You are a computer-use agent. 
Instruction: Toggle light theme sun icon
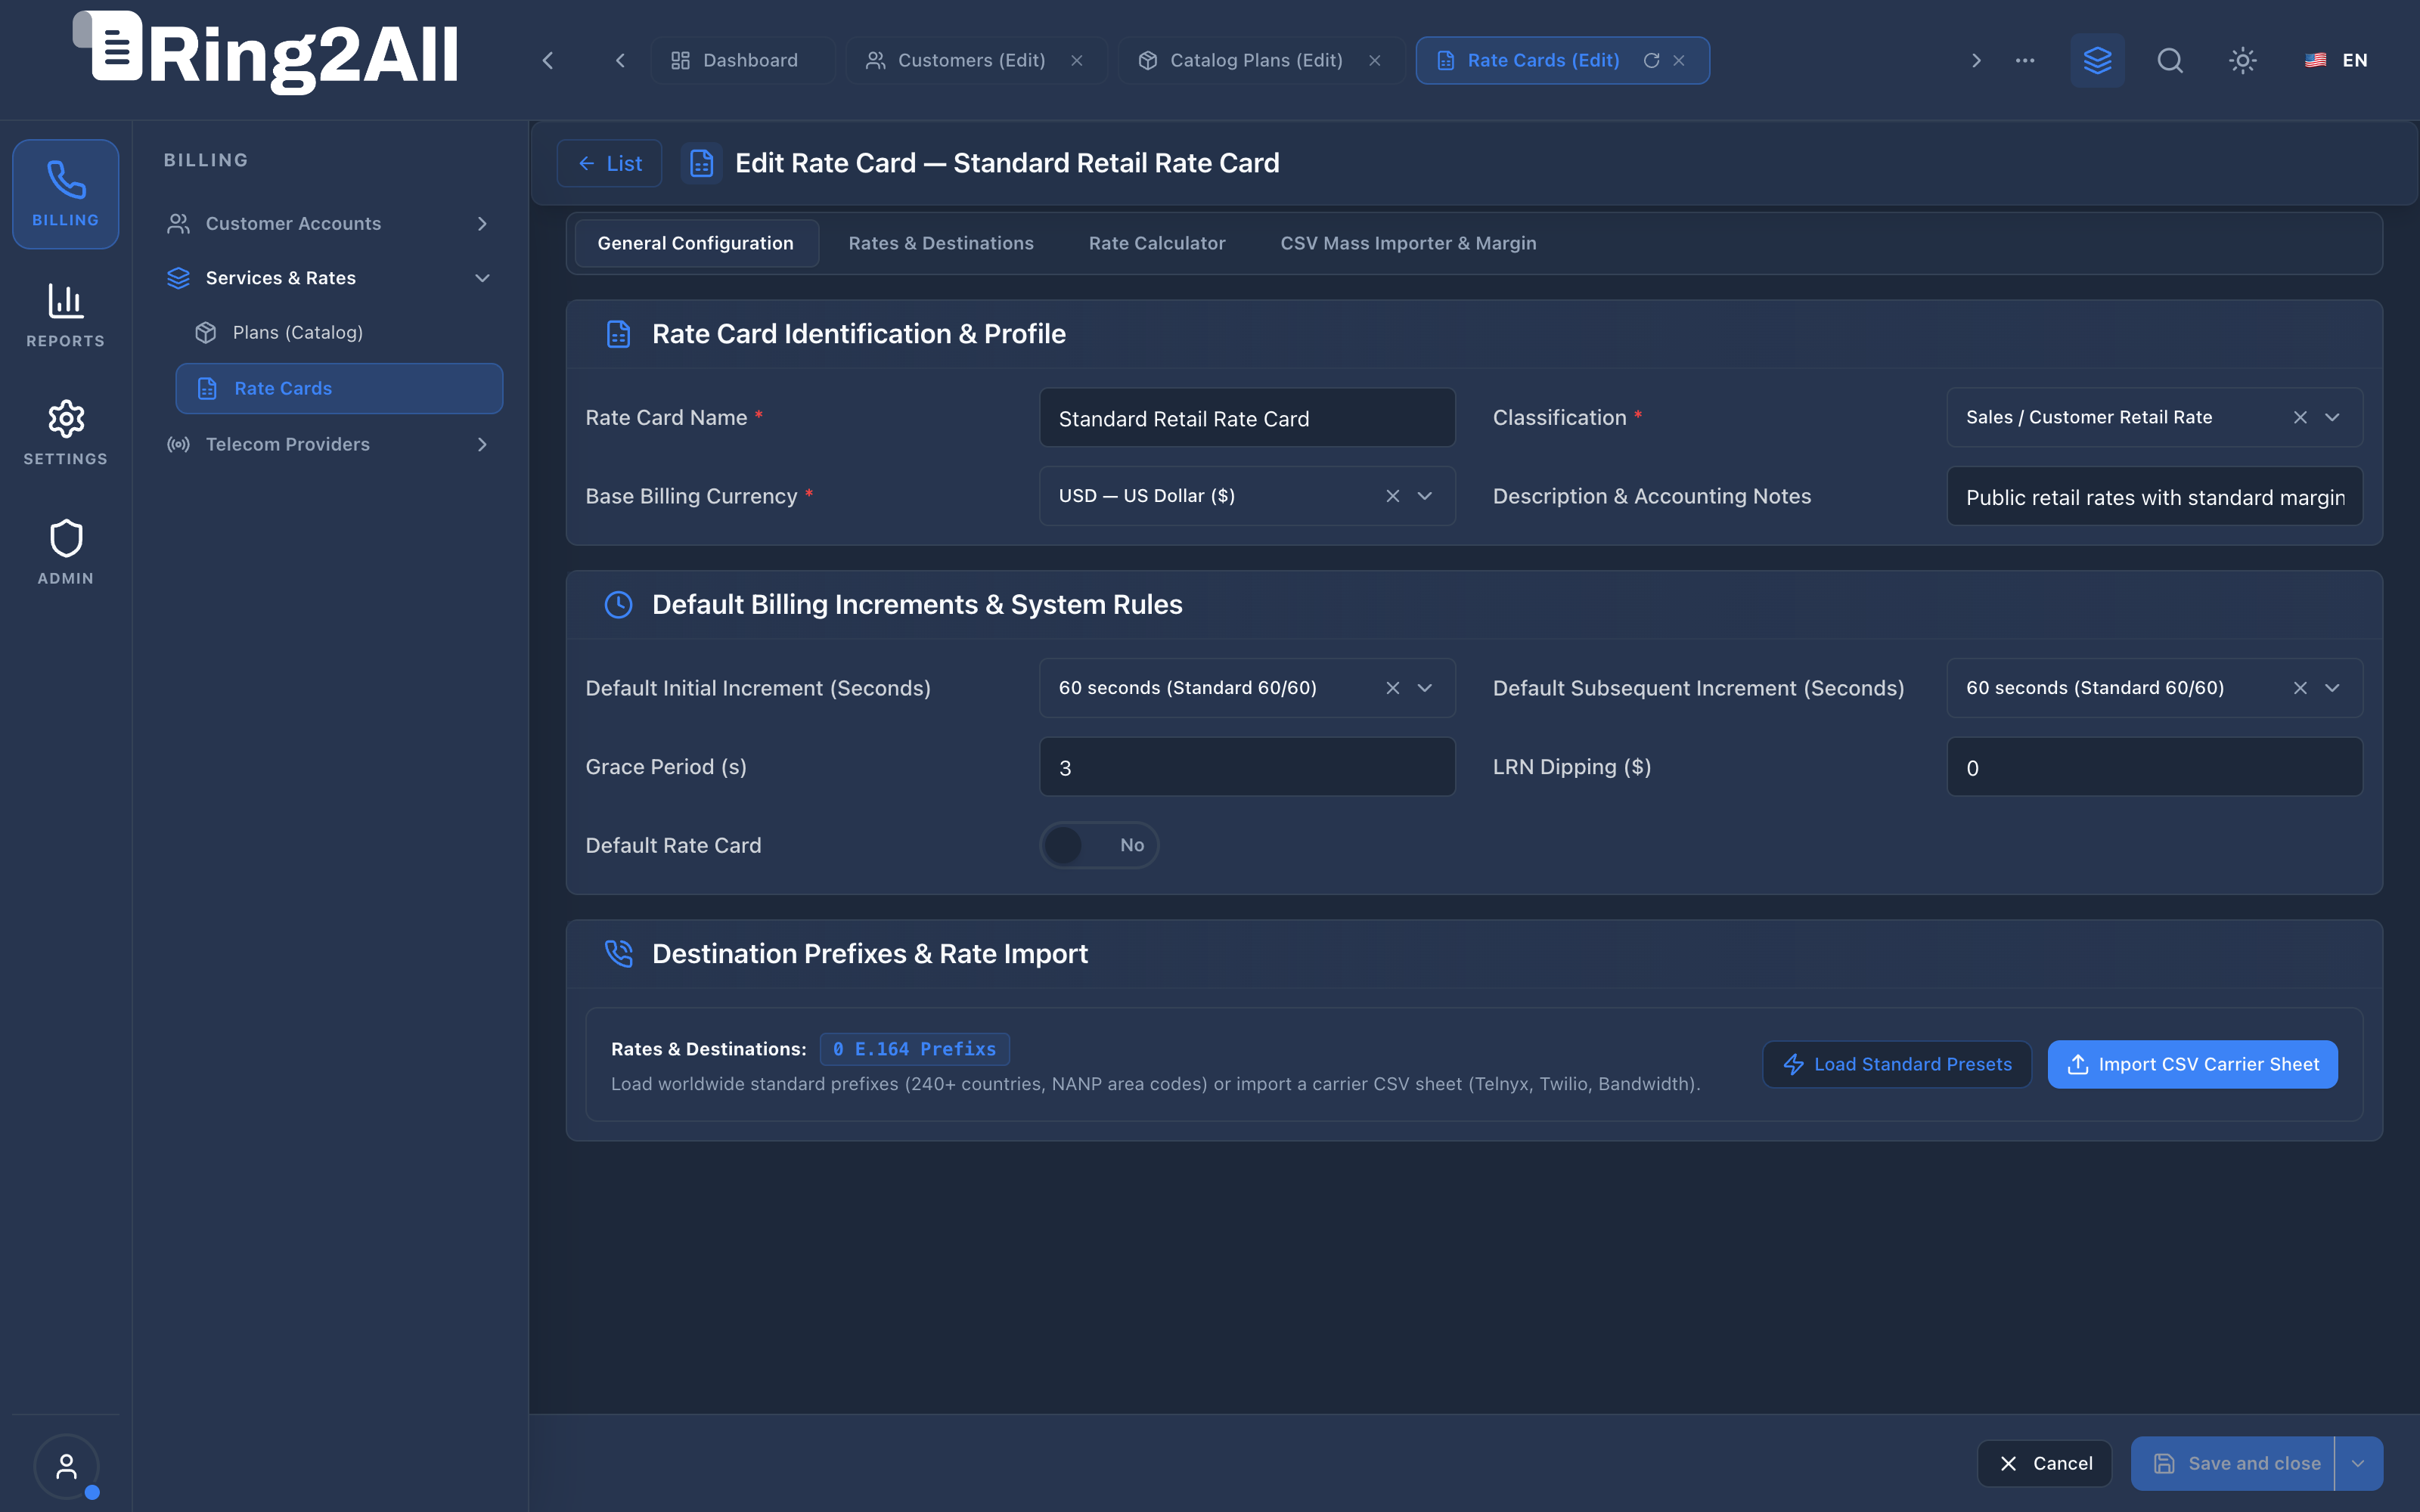coord(2243,60)
